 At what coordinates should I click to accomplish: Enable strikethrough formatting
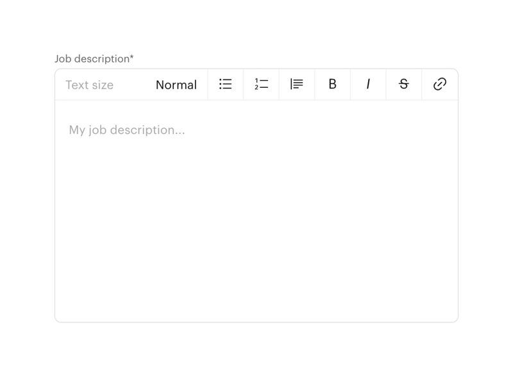pyautogui.click(x=403, y=84)
